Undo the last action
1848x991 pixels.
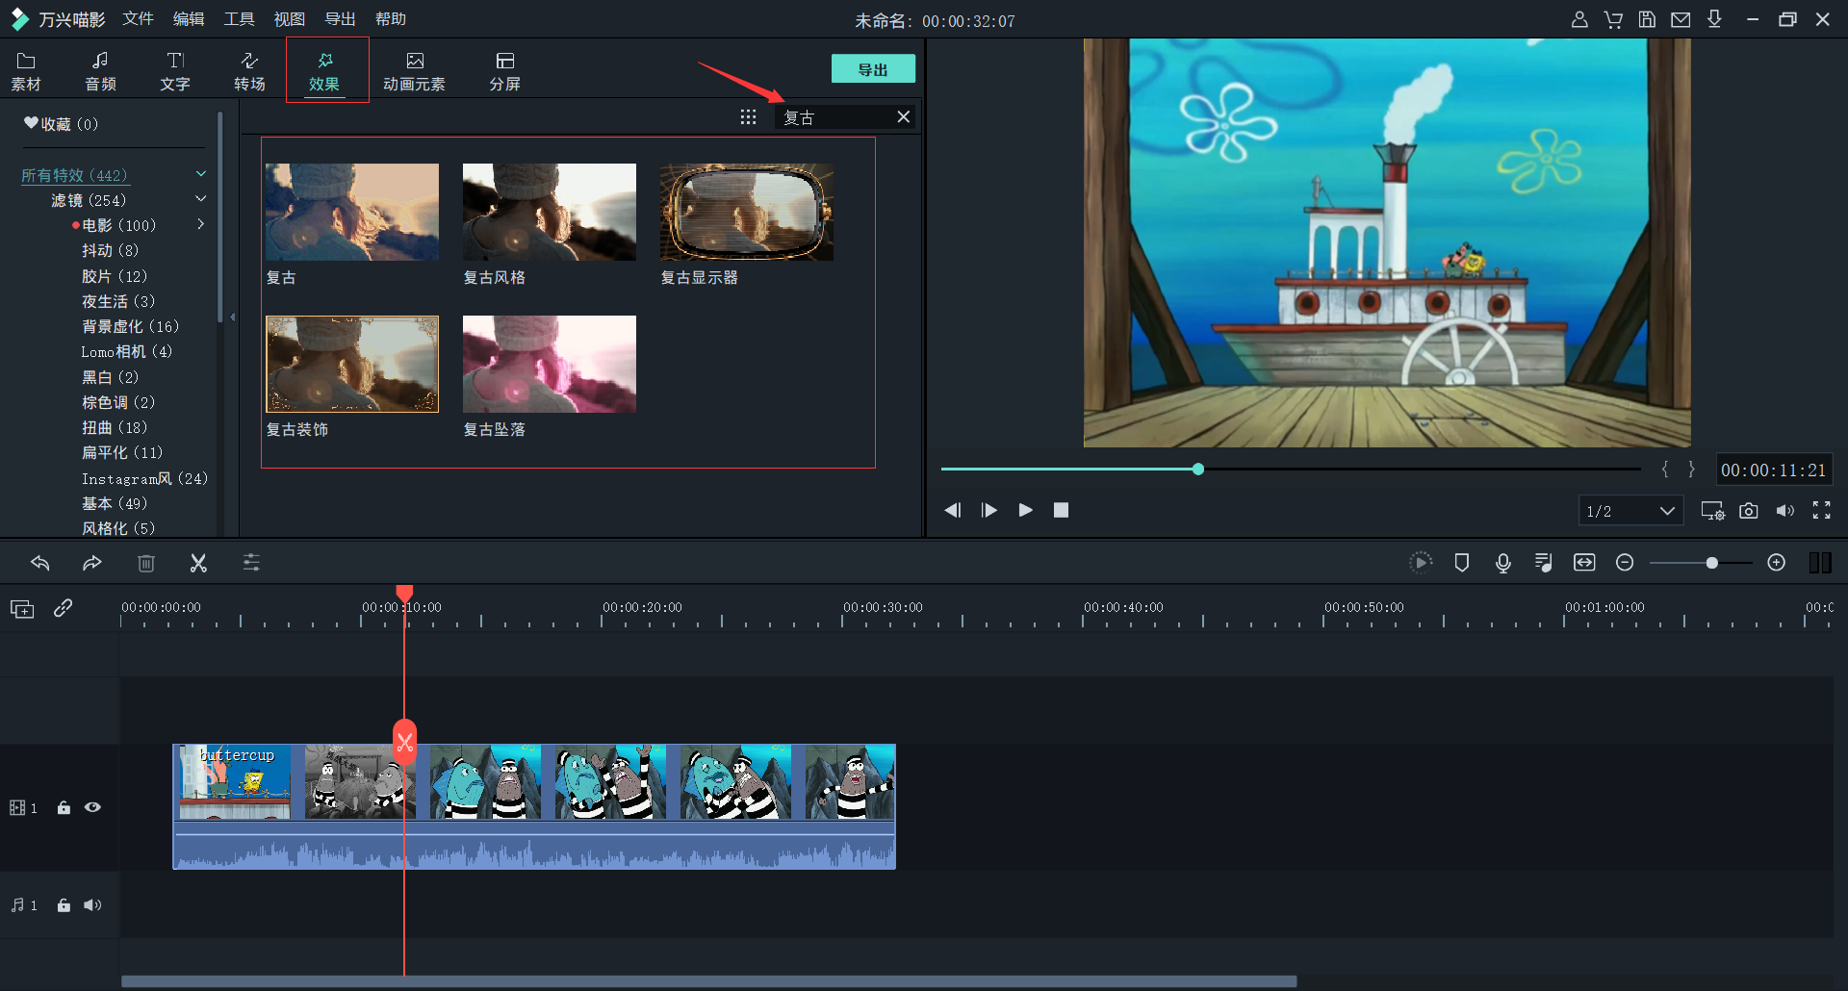tap(40, 564)
